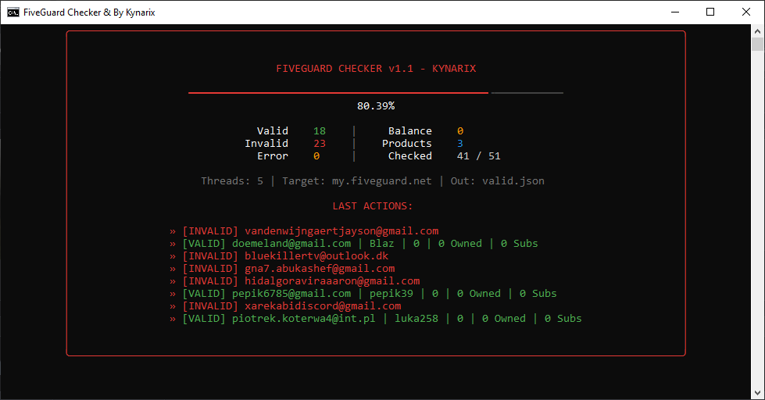Click the Target: my.fiveguard.net text

[357, 181]
